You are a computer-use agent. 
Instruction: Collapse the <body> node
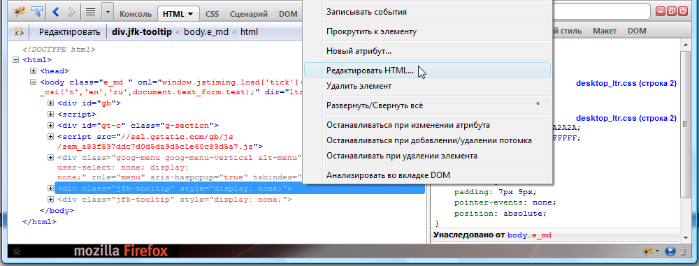[x=33, y=82]
